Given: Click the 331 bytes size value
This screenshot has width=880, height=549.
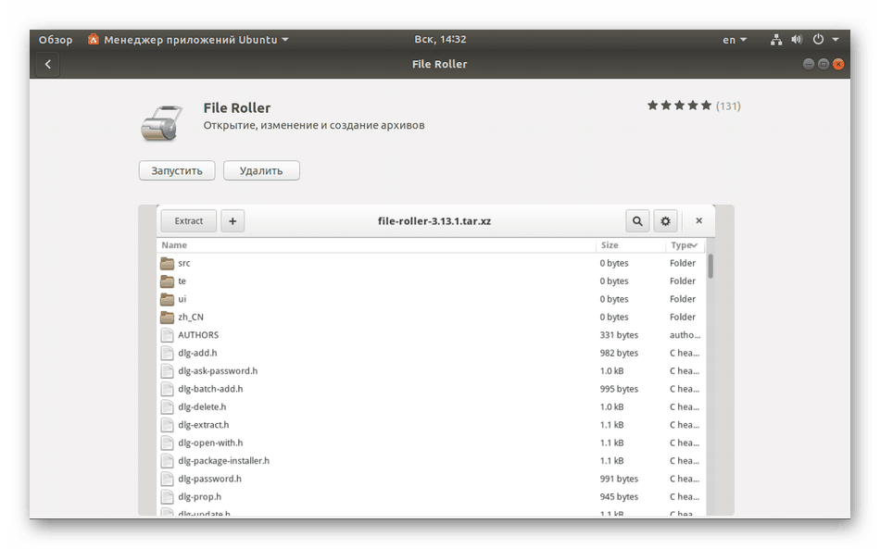Looking at the screenshot, I should click(619, 335).
